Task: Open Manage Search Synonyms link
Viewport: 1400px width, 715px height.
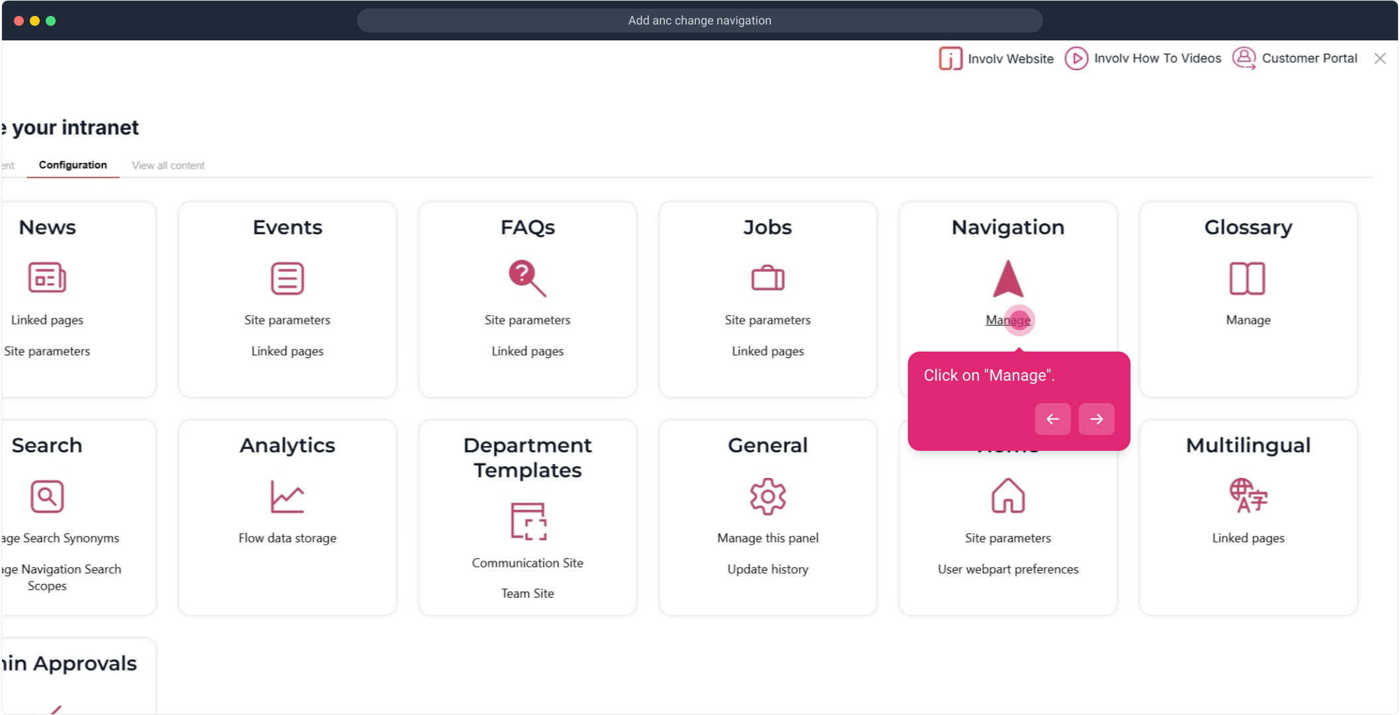Action: [60, 538]
